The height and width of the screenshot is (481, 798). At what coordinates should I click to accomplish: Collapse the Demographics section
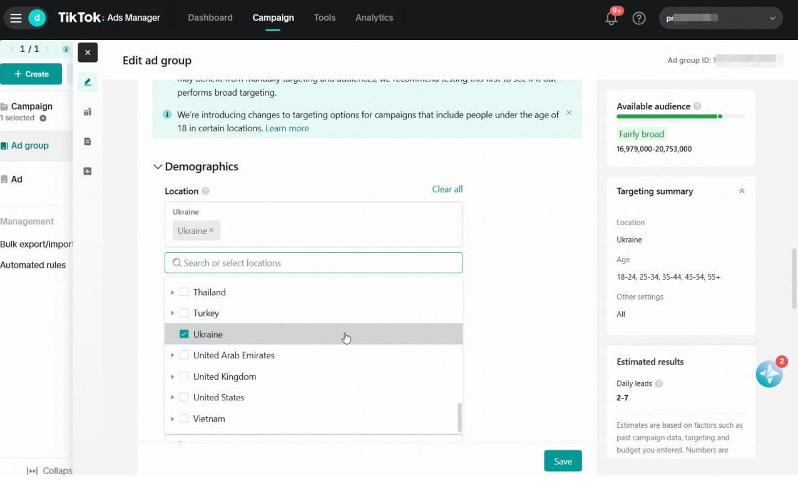158,167
